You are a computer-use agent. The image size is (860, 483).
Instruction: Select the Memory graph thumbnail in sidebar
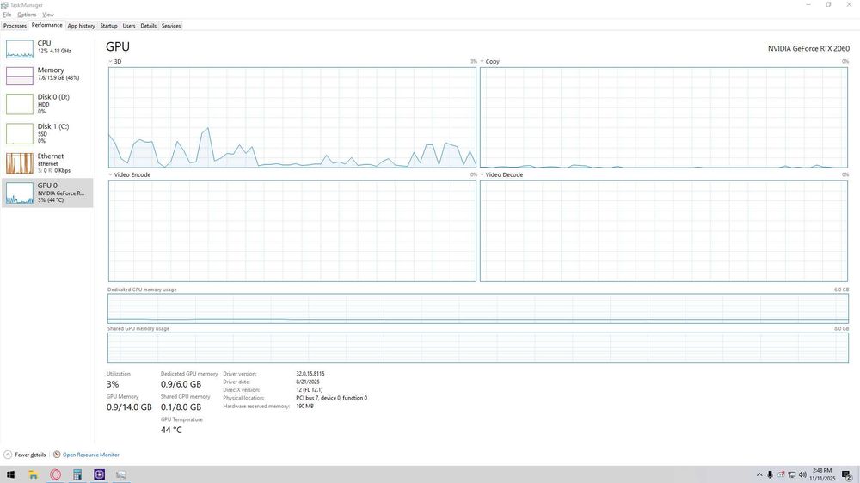(x=20, y=76)
